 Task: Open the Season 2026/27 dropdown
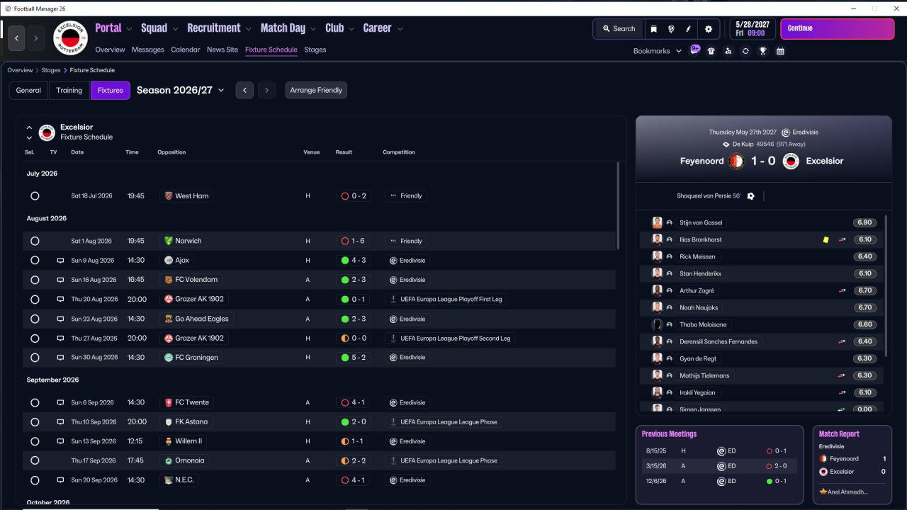[x=180, y=90]
